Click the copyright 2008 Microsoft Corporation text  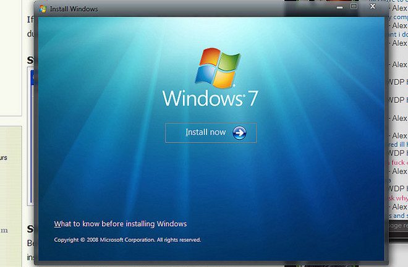[127, 240]
